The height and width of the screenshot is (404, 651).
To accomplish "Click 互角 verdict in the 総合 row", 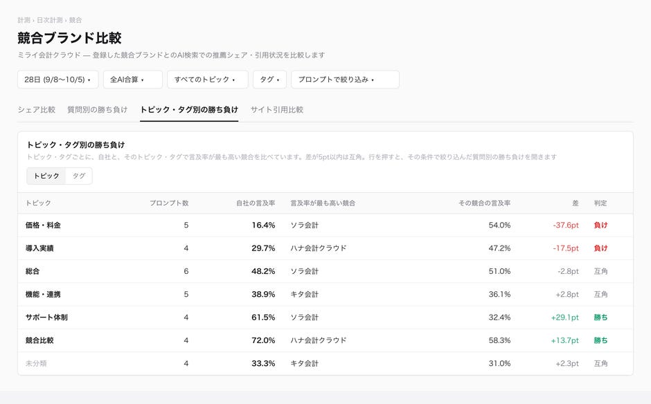I will coord(600,271).
